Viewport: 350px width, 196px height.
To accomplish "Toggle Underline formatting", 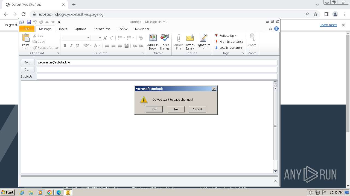I will [77, 46].
